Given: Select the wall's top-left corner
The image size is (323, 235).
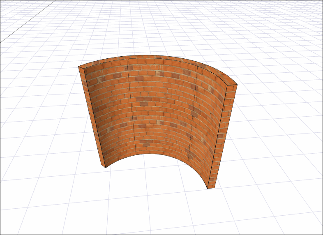Looking at the screenshot, I should coord(79,67).
